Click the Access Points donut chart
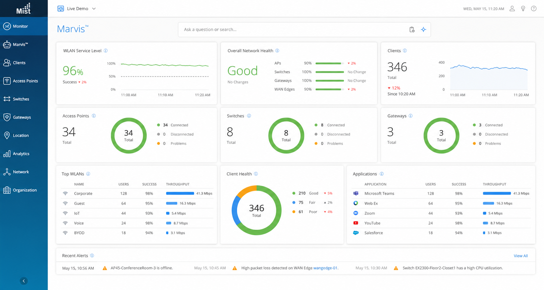The height and width of the screenshot is (290, 544). (x=129, y=136)
